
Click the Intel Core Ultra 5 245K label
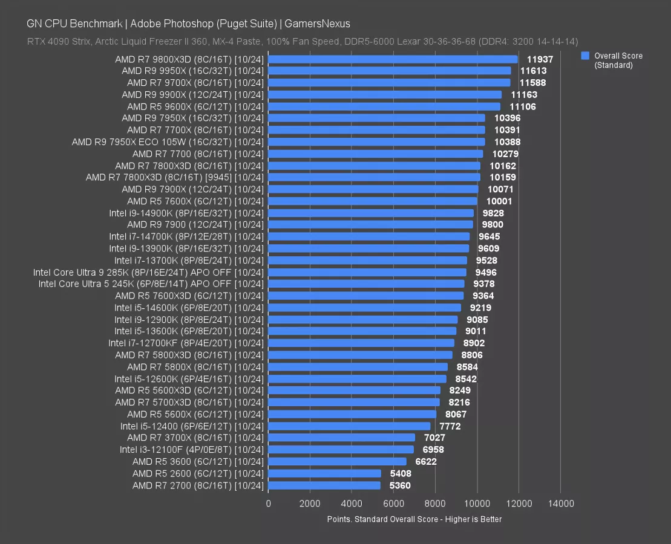coord(151,283)
